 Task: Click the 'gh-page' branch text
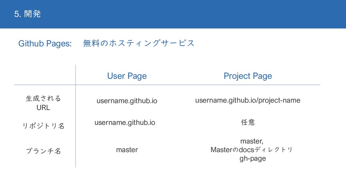pos(253,159)
